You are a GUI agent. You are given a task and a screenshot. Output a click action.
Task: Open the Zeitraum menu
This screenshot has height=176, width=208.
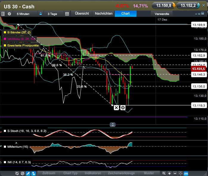[x=49, y=173]
